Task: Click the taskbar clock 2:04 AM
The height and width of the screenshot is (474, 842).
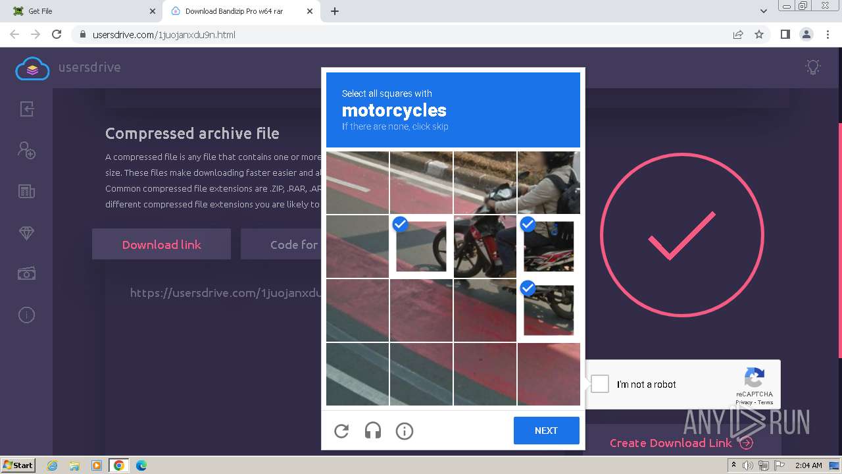Action: point(808,465)
